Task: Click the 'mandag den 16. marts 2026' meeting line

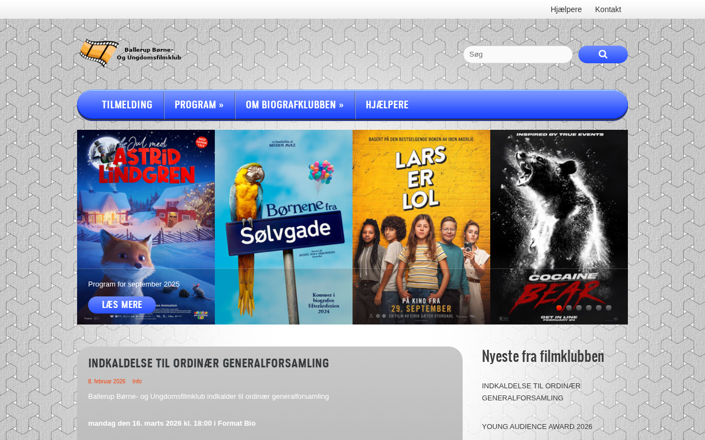Action: point(172,424)
